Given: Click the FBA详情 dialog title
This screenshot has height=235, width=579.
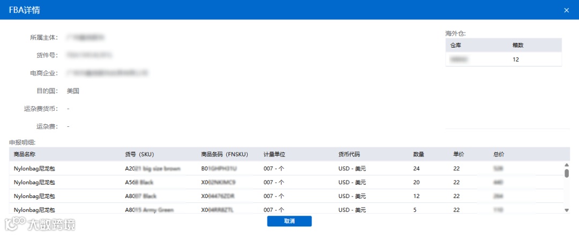Looking at the screenshot, I should 24,10.
